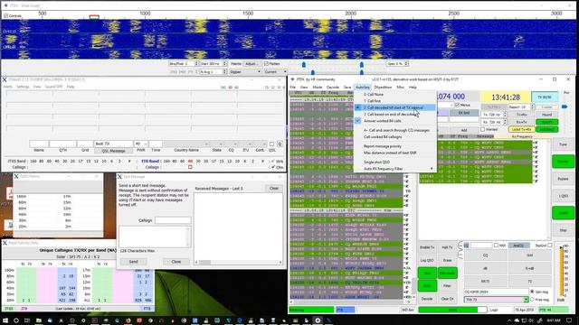Select the Free msg radio button
The width and height of the screenshot is (579, 325).
point(532,299)
